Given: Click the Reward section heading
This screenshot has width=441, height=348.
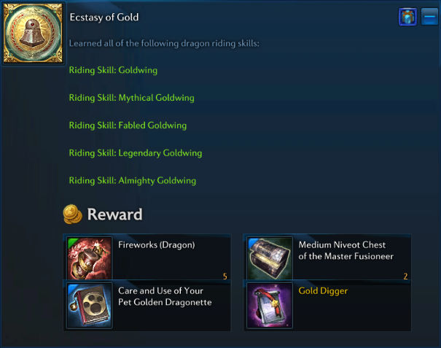Looking at the screenshot, I should point(114,214).
